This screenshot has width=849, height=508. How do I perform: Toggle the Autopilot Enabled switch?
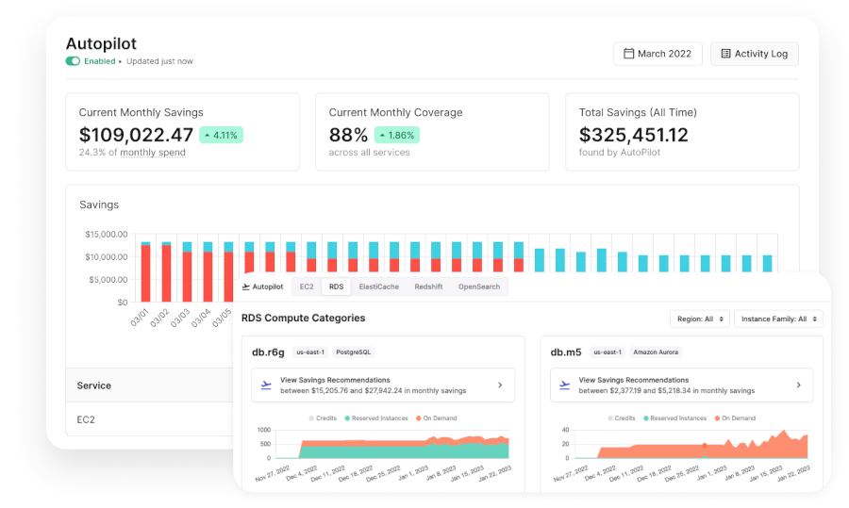pyautogui.click(x=73, y=61)
